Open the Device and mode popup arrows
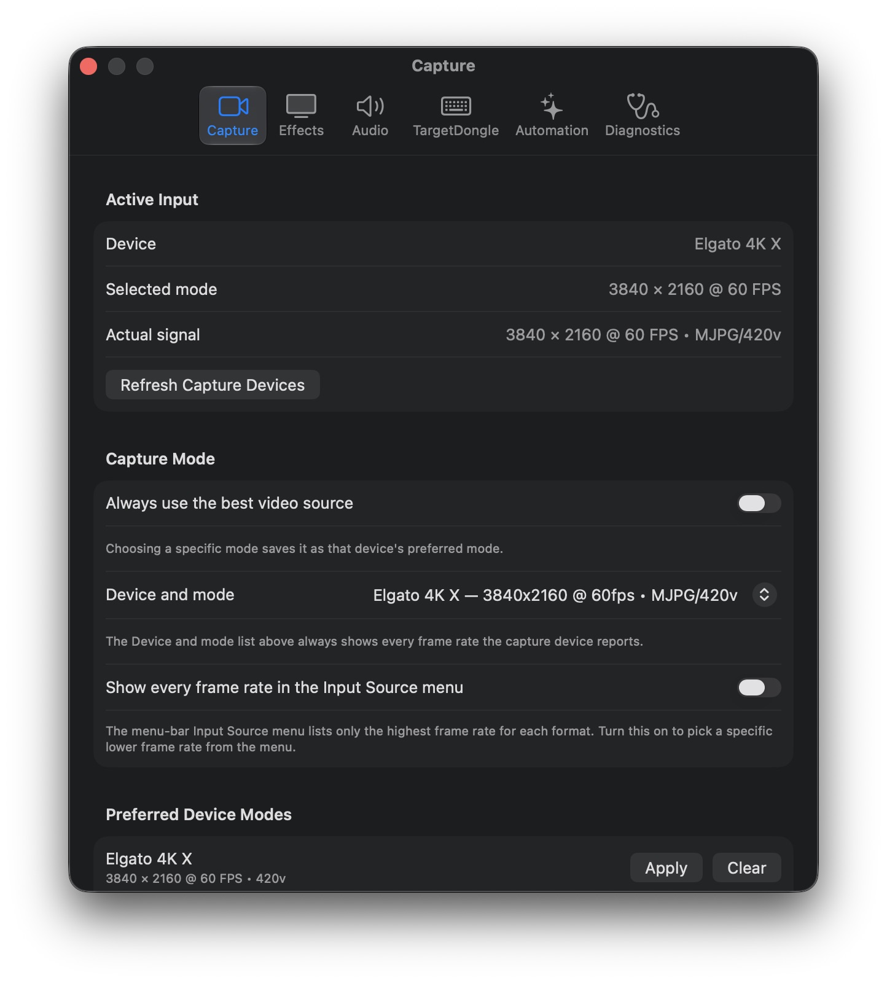The width and height of the screenshot is (887, 983). click(x=765, y=595)
